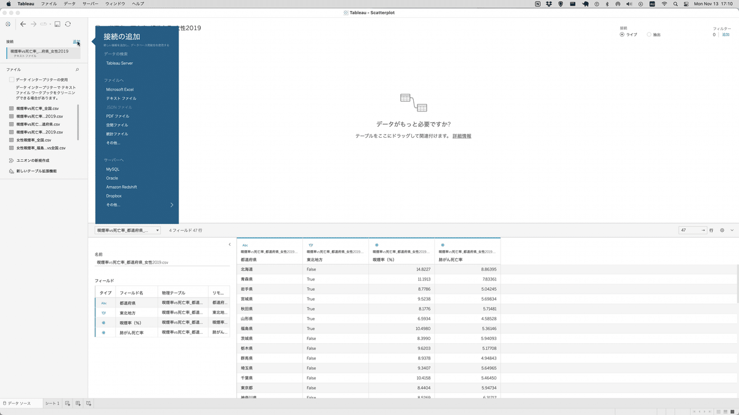Image resolution: width=739 pixels, height=415 pixels.
Task: Select 女性喫煙率_福島...vs全国.csv file
Action: (41, 148)
